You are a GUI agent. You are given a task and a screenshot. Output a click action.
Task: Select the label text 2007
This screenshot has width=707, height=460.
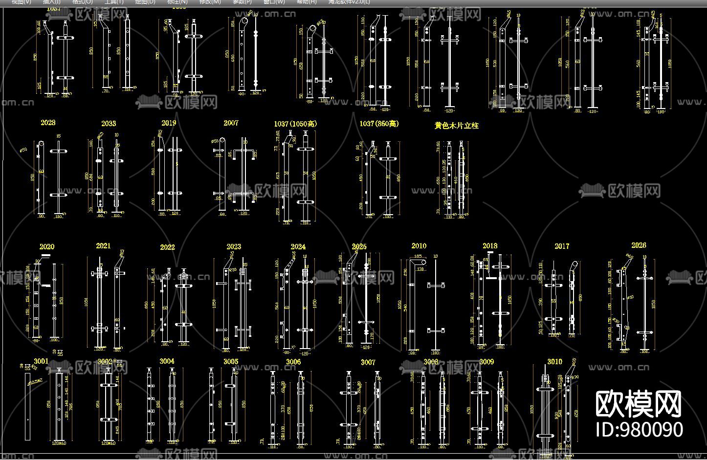[231, 123]
